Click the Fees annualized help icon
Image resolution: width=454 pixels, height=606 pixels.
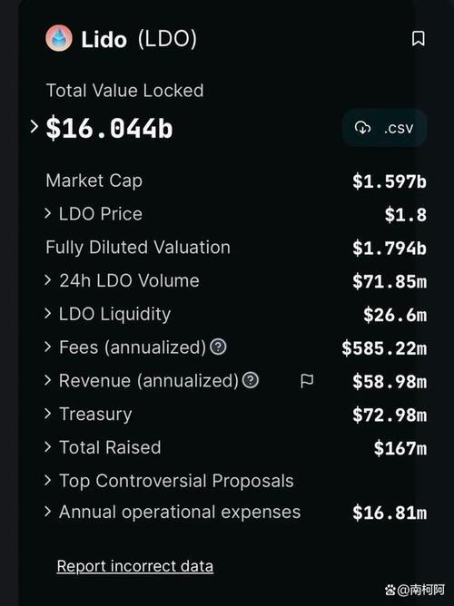(x=218, y=347)
